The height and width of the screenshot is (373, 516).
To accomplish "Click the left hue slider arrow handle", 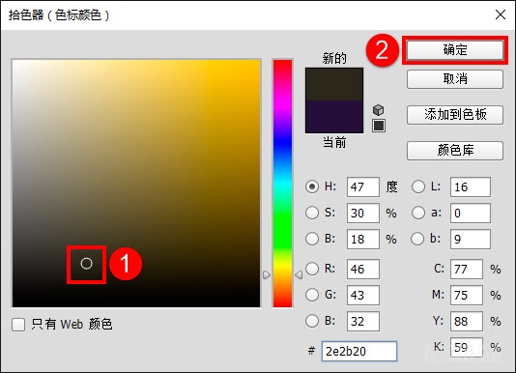I will coord(267,274).
